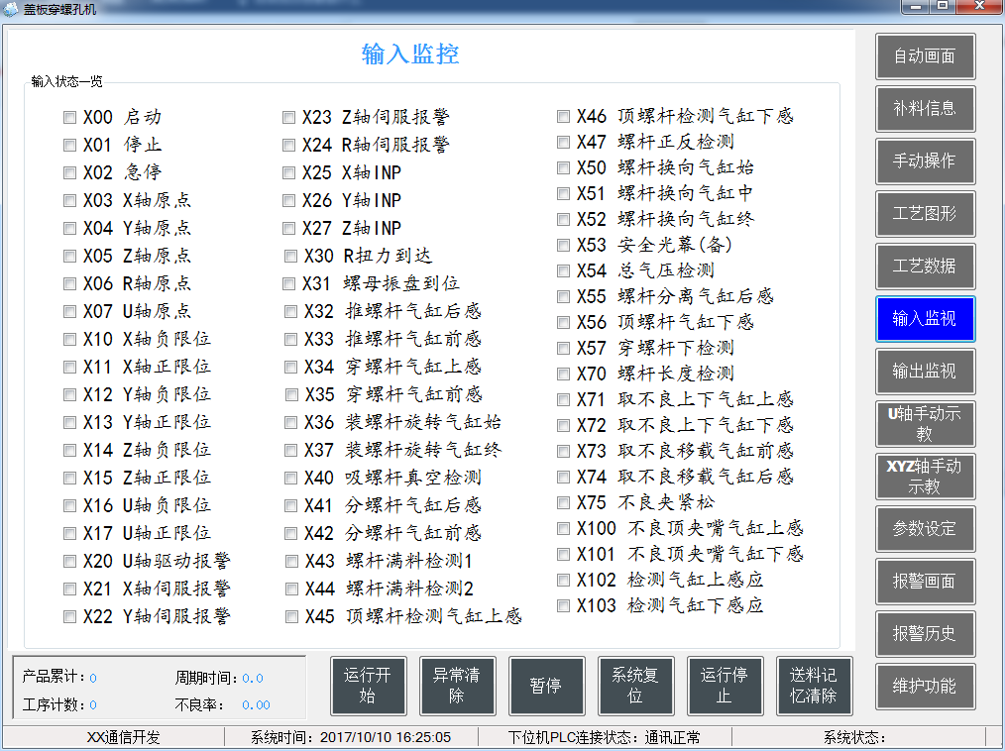The width and height of the screenshot is (1005, 751).
Task: Open the 参数设定 parameter settings
Action: 925,529
